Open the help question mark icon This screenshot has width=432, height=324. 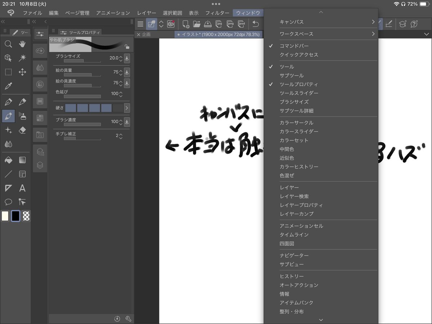(414, 24)
